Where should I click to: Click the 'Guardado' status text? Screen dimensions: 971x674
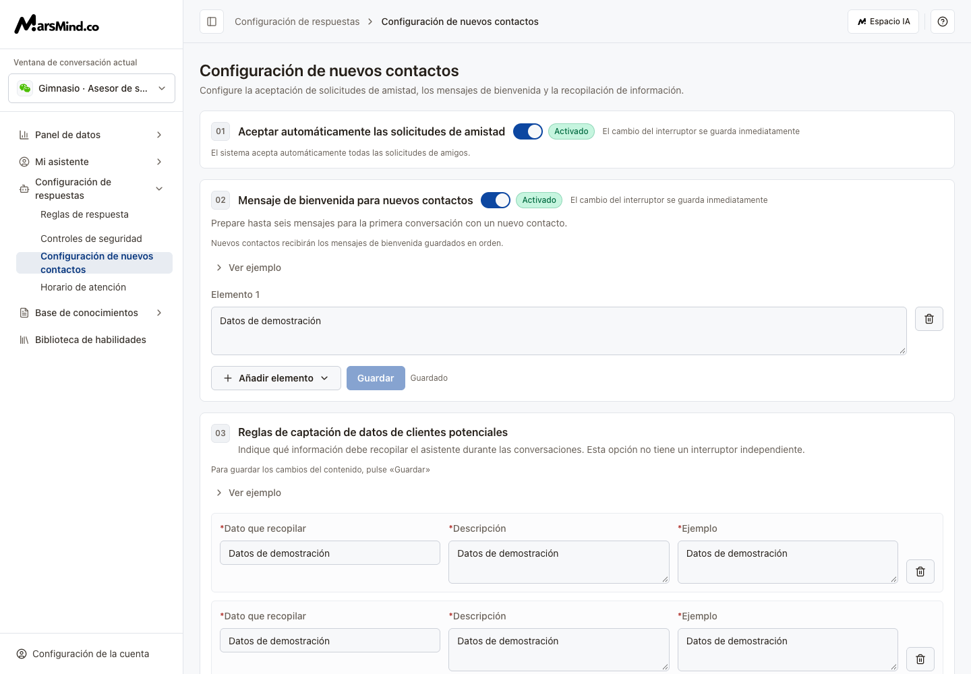pos(429,378)
